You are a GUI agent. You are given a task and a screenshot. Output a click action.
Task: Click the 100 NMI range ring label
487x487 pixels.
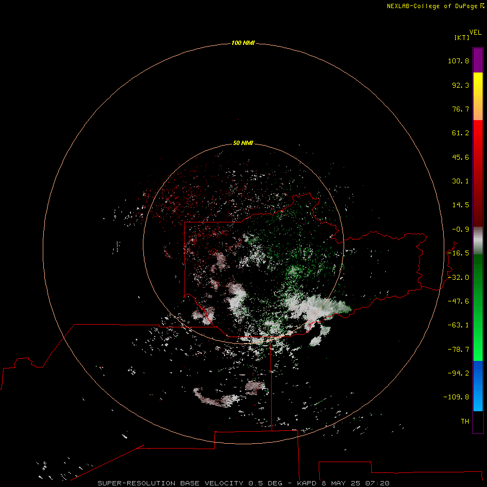pos(243,43)
